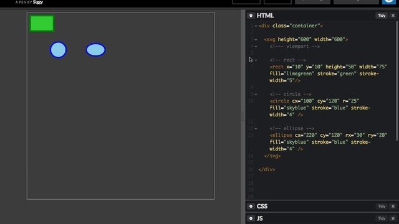The width and height of the screenshot is (399, 224).
Task: Collapse the div container fold arrow
Action: [256, 26]
